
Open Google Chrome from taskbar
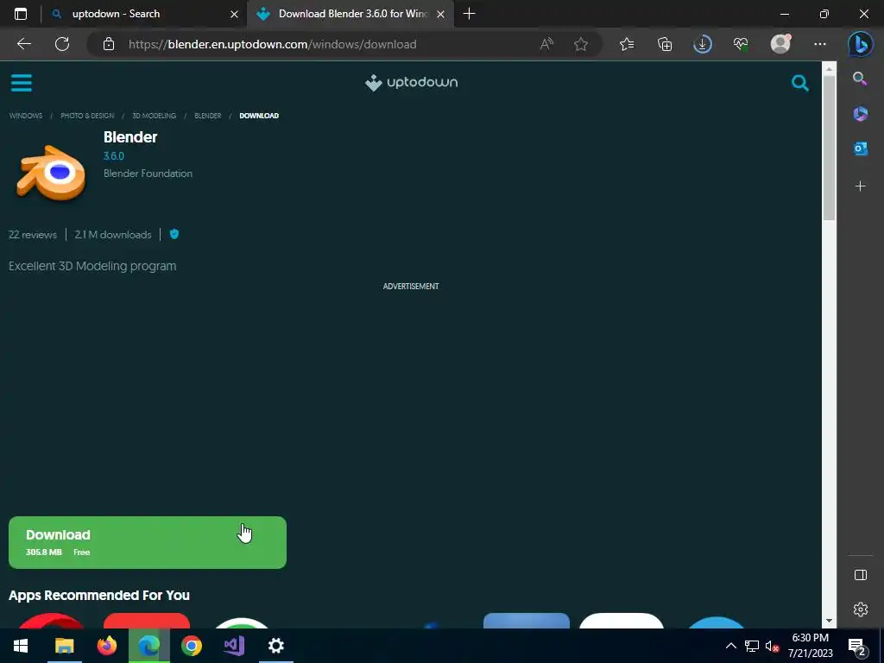[192, 646]
